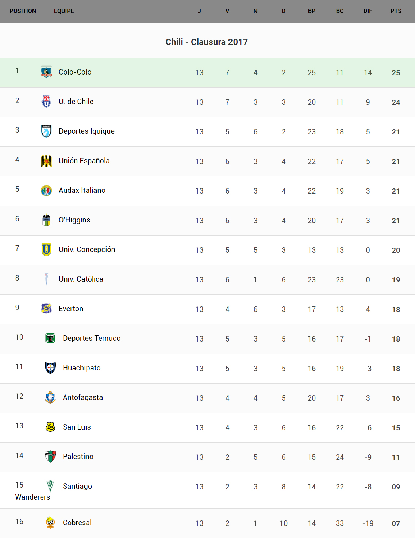Click the San Luis team name
Viewport: 415px width, 538px height.
coord(77,427)
